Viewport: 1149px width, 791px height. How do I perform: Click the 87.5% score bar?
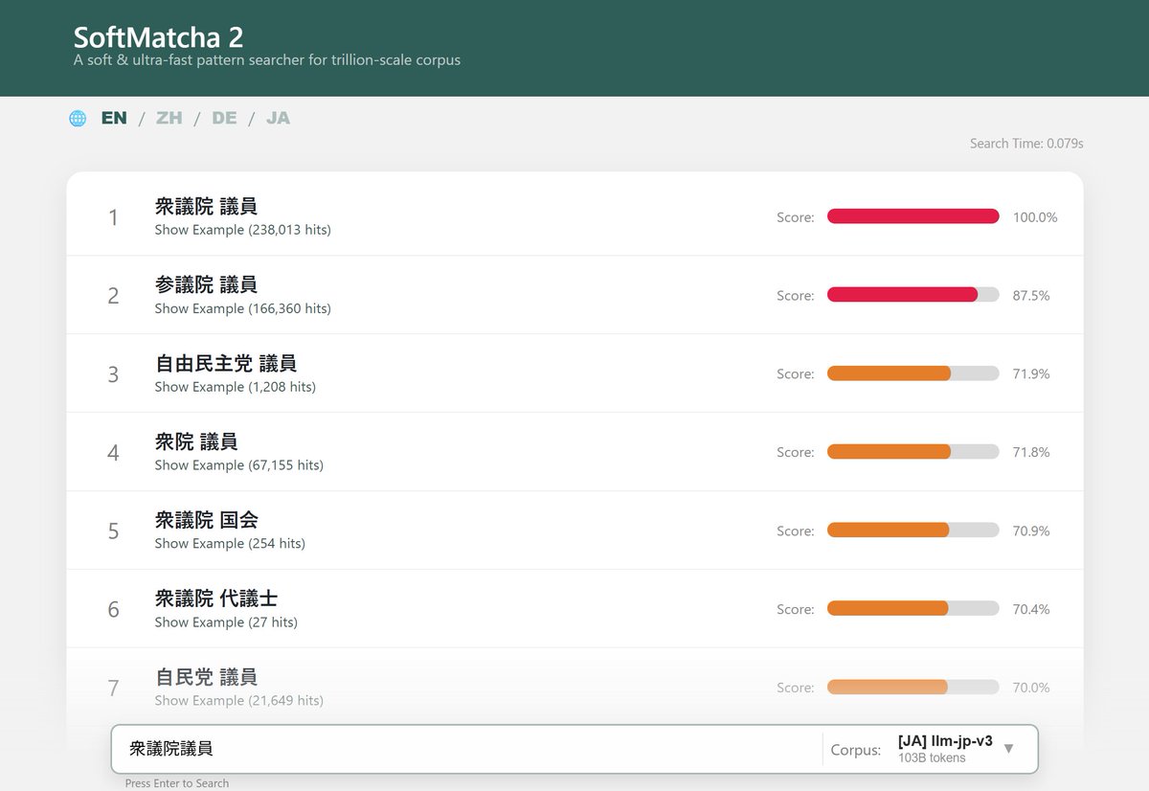[913, 295]
